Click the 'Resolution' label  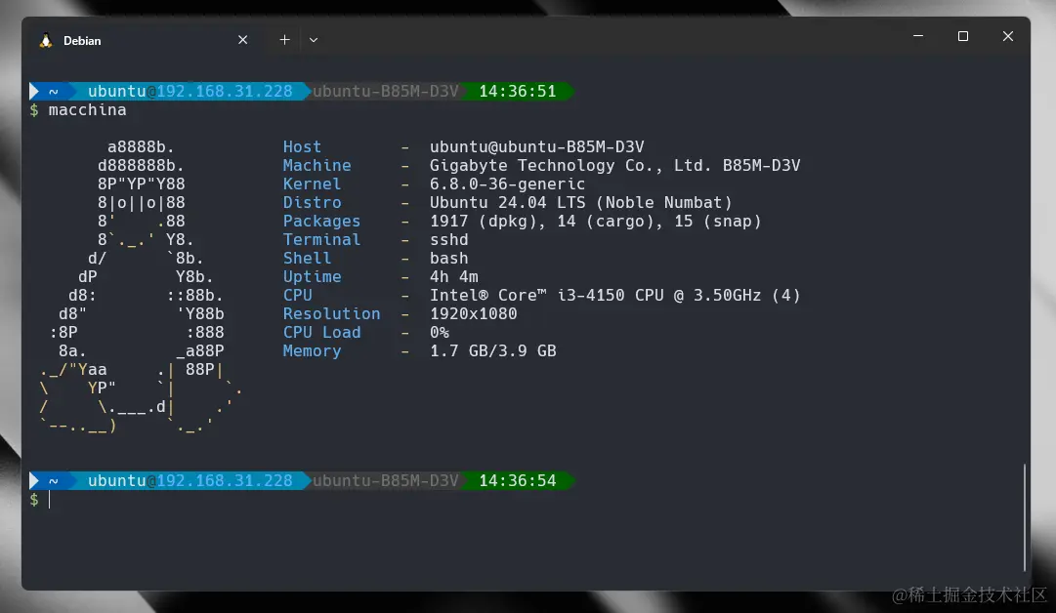point(331,313)
